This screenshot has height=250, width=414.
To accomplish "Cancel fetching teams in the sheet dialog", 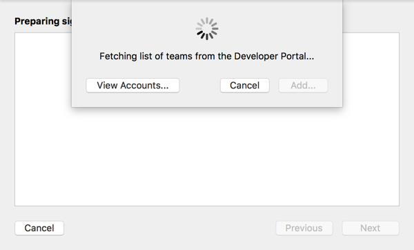I will [245, 86].
